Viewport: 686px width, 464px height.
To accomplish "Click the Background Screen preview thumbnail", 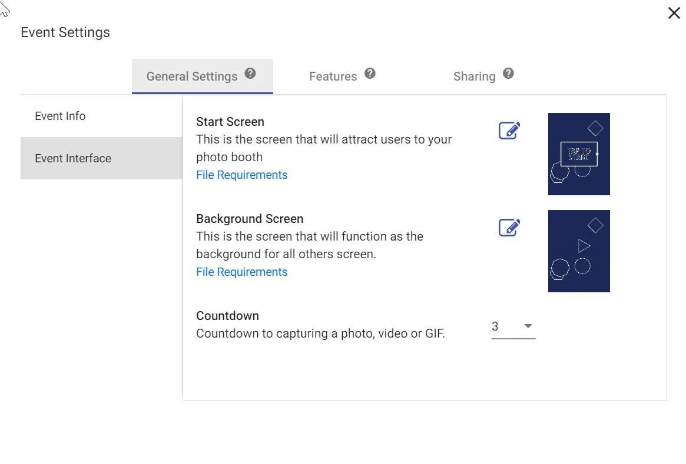I will tap(579, 251).
